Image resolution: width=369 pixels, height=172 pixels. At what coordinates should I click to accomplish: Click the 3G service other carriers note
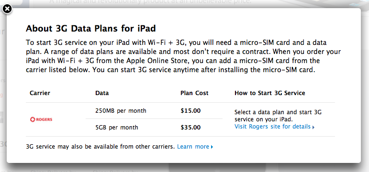(100, 147)
